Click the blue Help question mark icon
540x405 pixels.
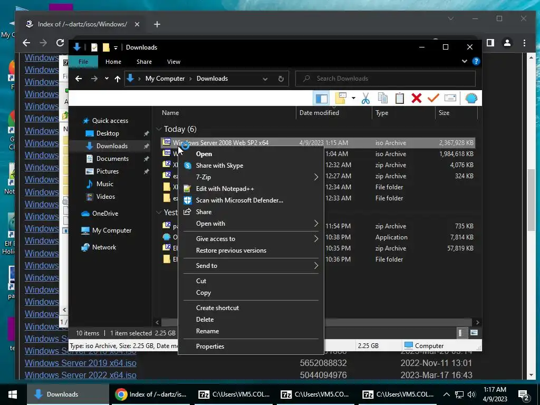[476, 61]
